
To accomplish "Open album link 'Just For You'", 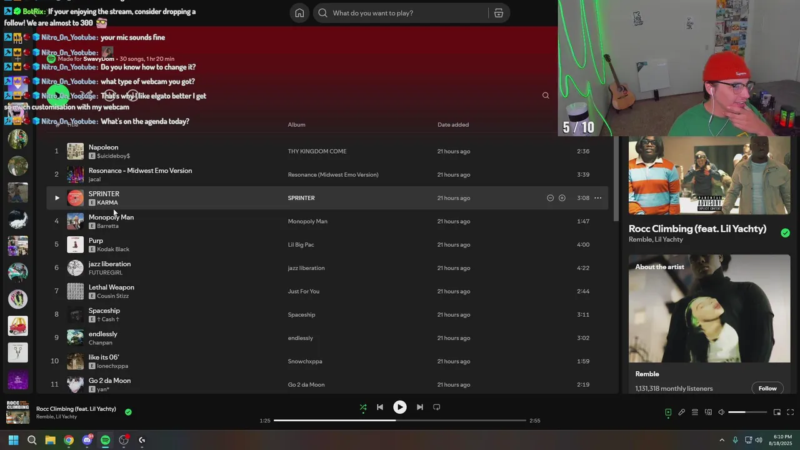I will (303, 291).
